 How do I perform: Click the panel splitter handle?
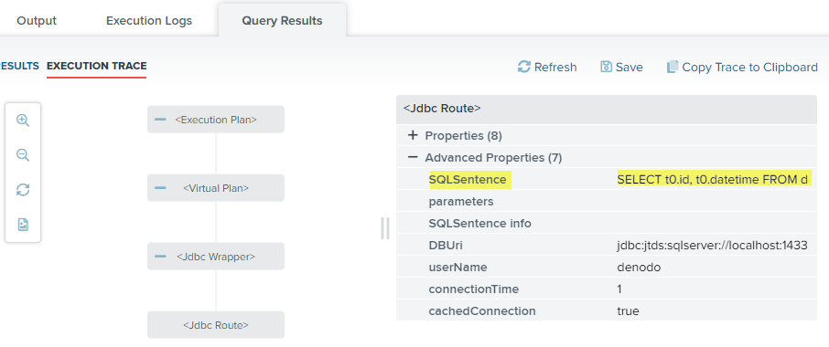[x=385, y=227]
